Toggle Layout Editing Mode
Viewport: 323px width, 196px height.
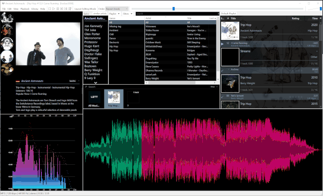[85, 9]
